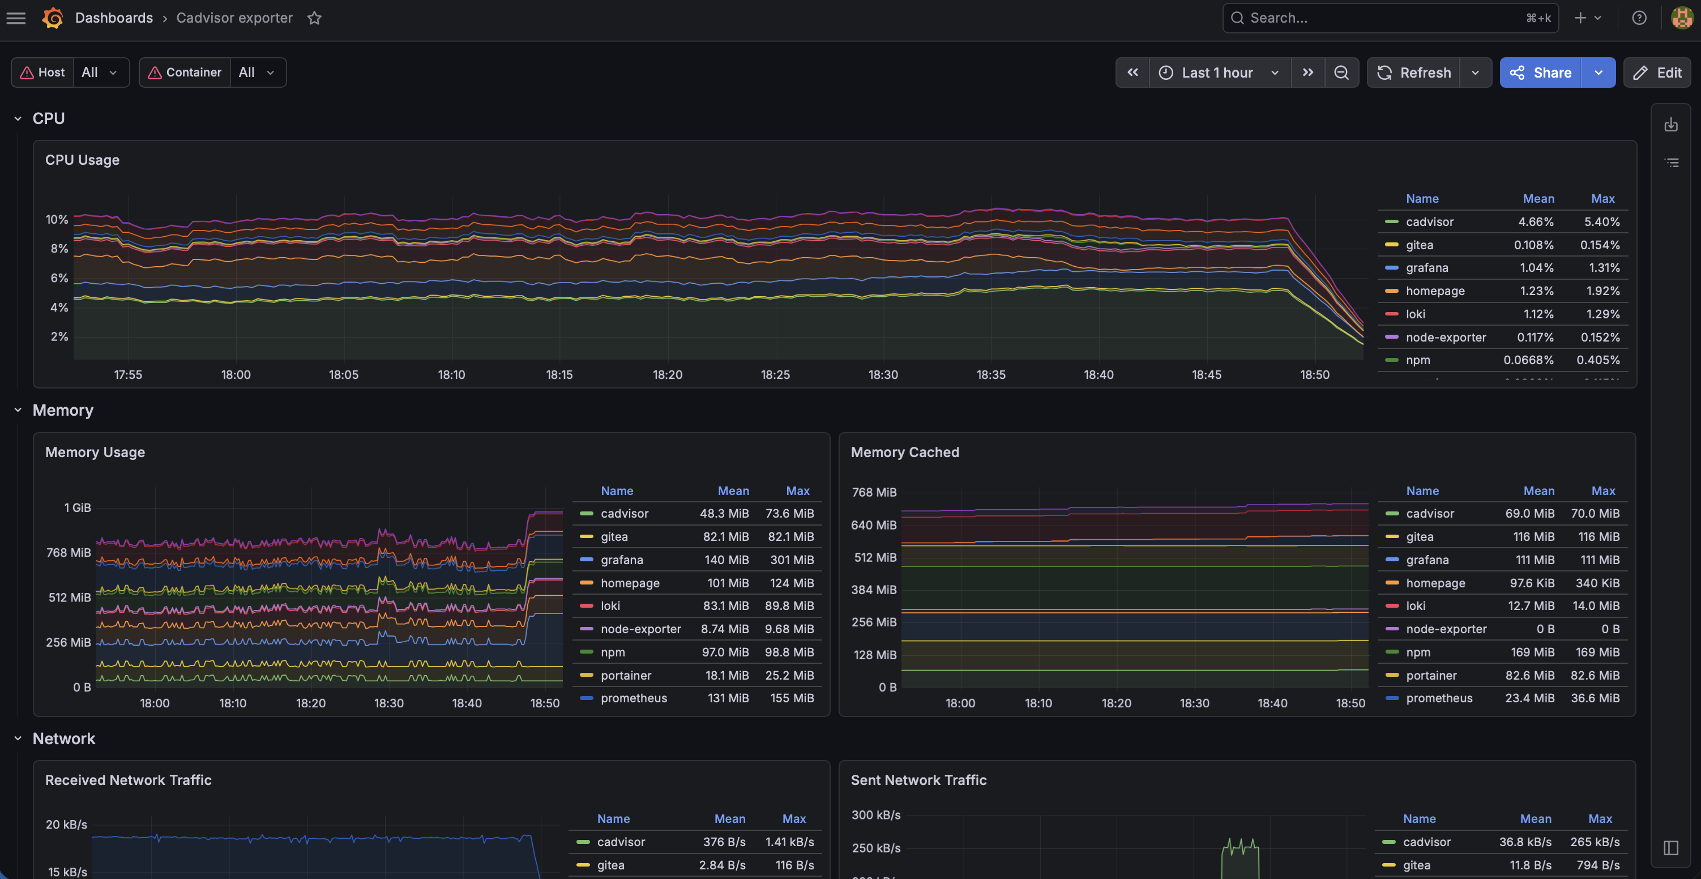
Task: Click the Cadvisor exporter breadcrumb
Action: coord(234,18)
